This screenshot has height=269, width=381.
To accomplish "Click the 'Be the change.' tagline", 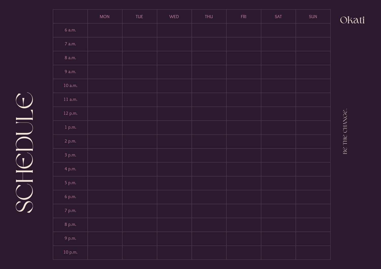I will point(345,131).
